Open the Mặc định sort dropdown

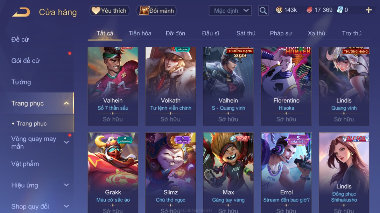(230, 11)
